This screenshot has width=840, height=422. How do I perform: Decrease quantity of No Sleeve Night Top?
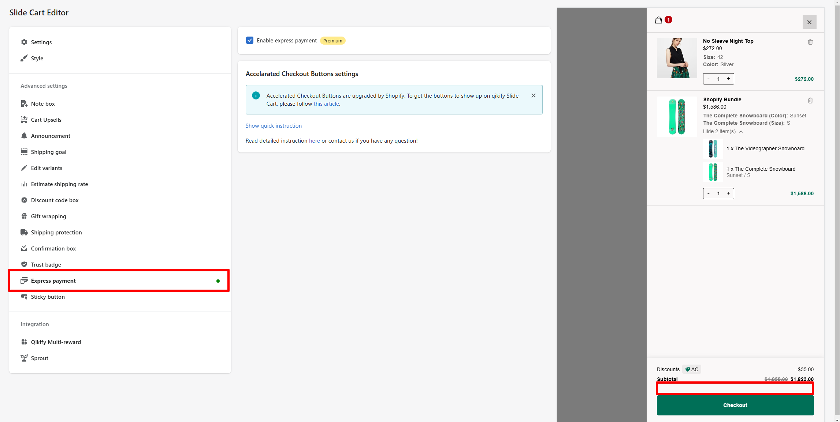pyautogui.click(x=709, y=79)
